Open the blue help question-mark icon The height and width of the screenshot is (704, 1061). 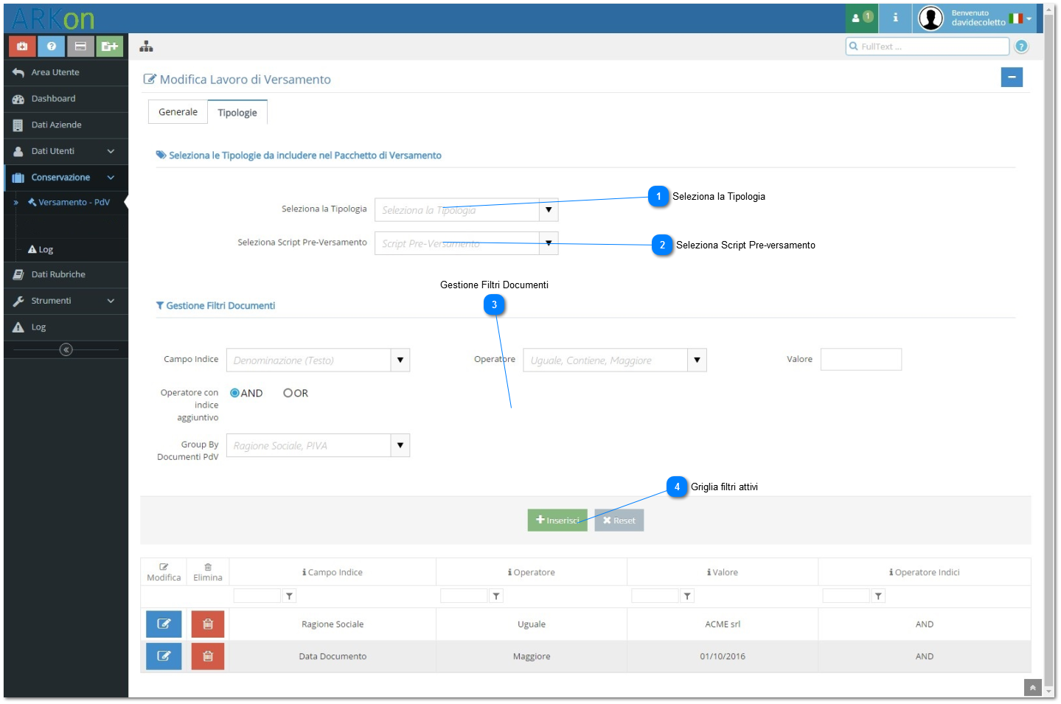point(51,46)
